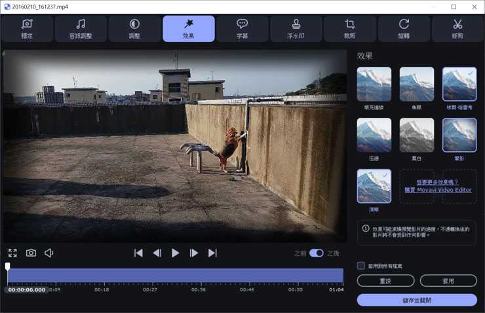
Task: Click the 重設 reset button
Action: (x=385, y=281)
